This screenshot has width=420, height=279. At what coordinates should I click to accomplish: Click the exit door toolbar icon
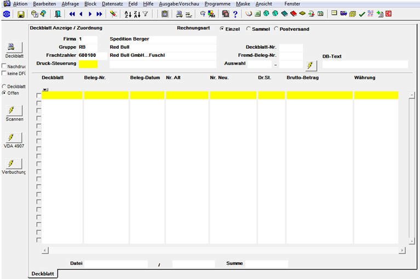(x=57, y=14)
